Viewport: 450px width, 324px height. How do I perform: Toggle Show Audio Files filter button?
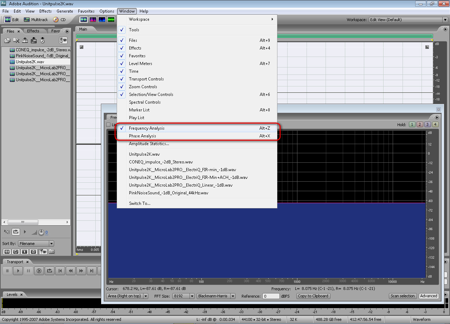7,252
